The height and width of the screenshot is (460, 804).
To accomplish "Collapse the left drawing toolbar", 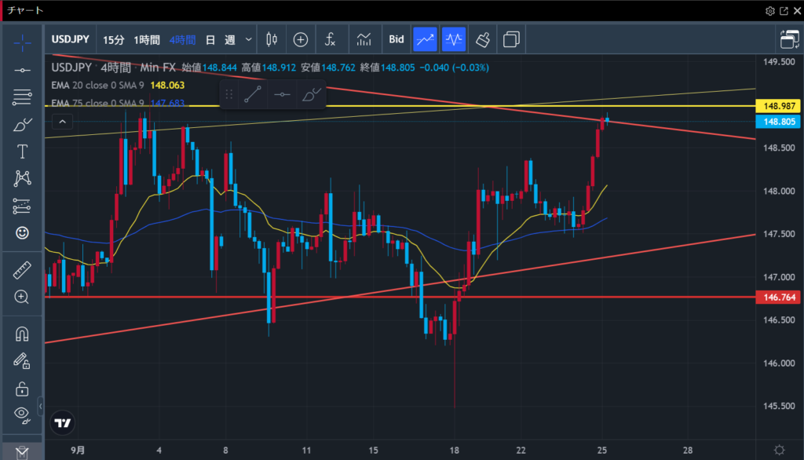I will tap(22, 452).
